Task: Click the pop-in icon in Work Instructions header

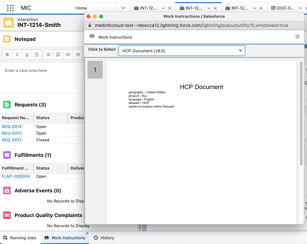Action: [x=297, y=36]
